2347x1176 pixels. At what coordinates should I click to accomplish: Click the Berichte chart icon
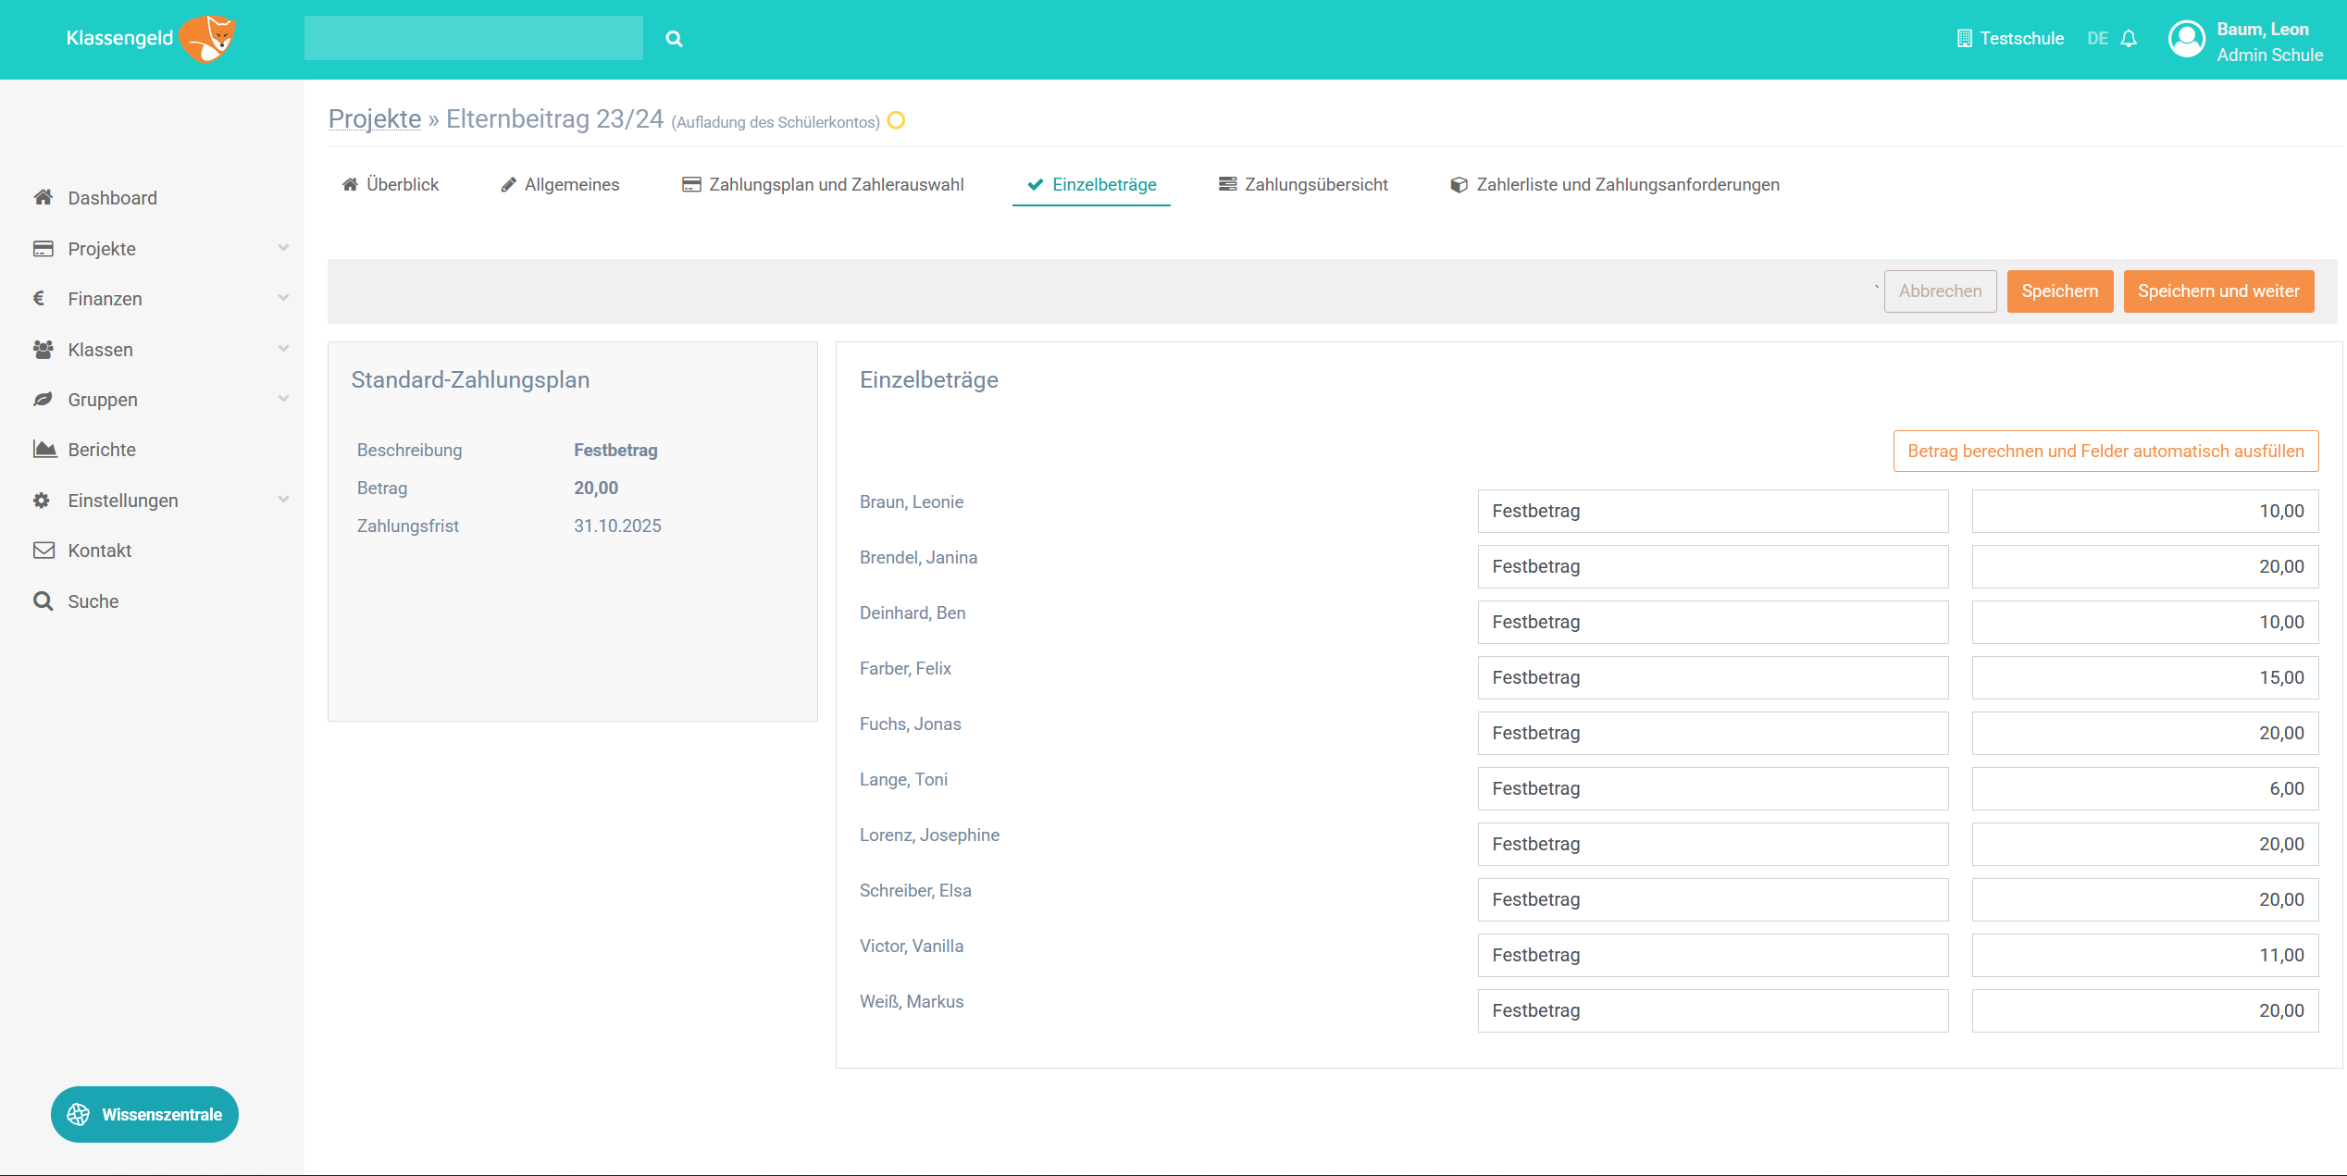43,449
